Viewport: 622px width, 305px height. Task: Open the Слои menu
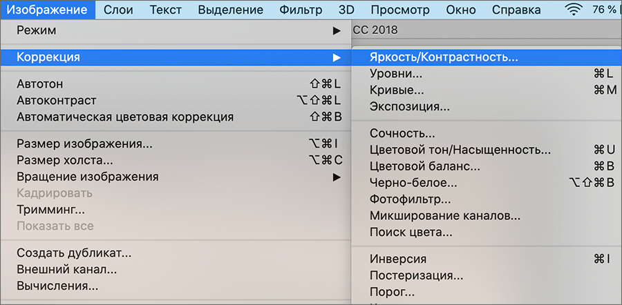119,10
